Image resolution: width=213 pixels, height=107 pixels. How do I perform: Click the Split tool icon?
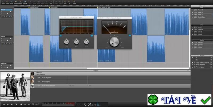51,2
